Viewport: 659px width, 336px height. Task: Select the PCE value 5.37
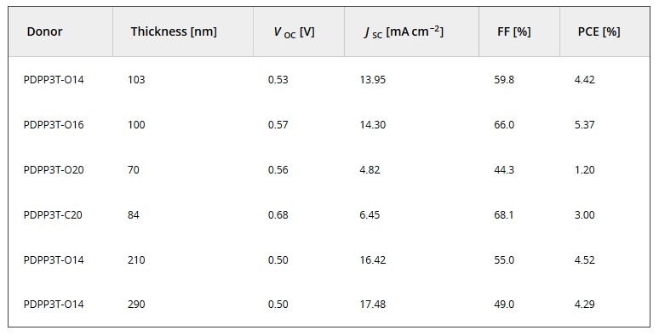coord(585,125)
